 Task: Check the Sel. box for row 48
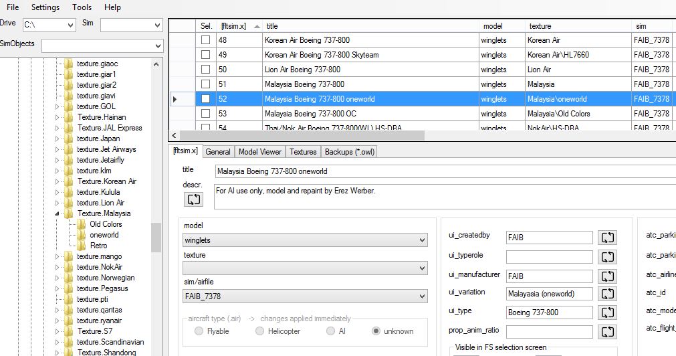206,40
